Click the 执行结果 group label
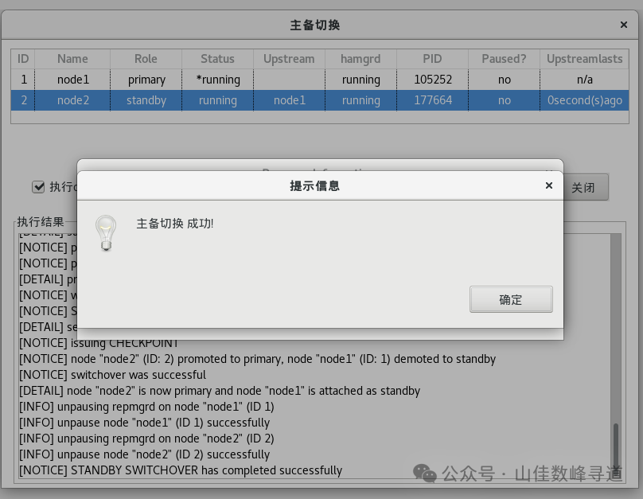Viewport: 643px width, 499px height. (x=40, y=222)
